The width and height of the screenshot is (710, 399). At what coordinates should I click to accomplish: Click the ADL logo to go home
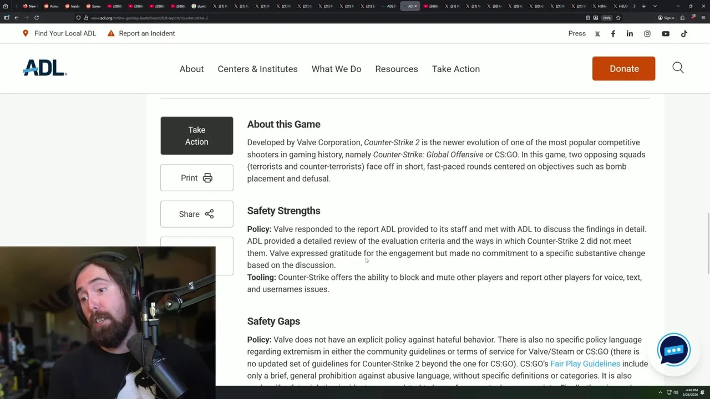45,68
